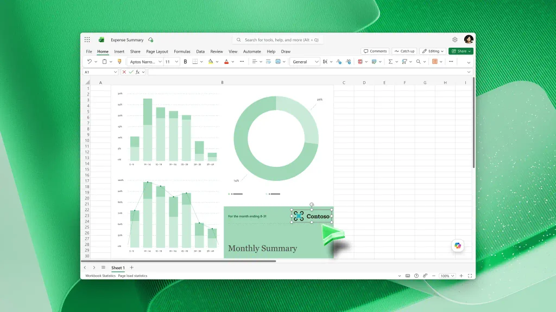Click the Find magnifier icon
Viewport: 556px width, 312px height.
[x=419, y=62]
